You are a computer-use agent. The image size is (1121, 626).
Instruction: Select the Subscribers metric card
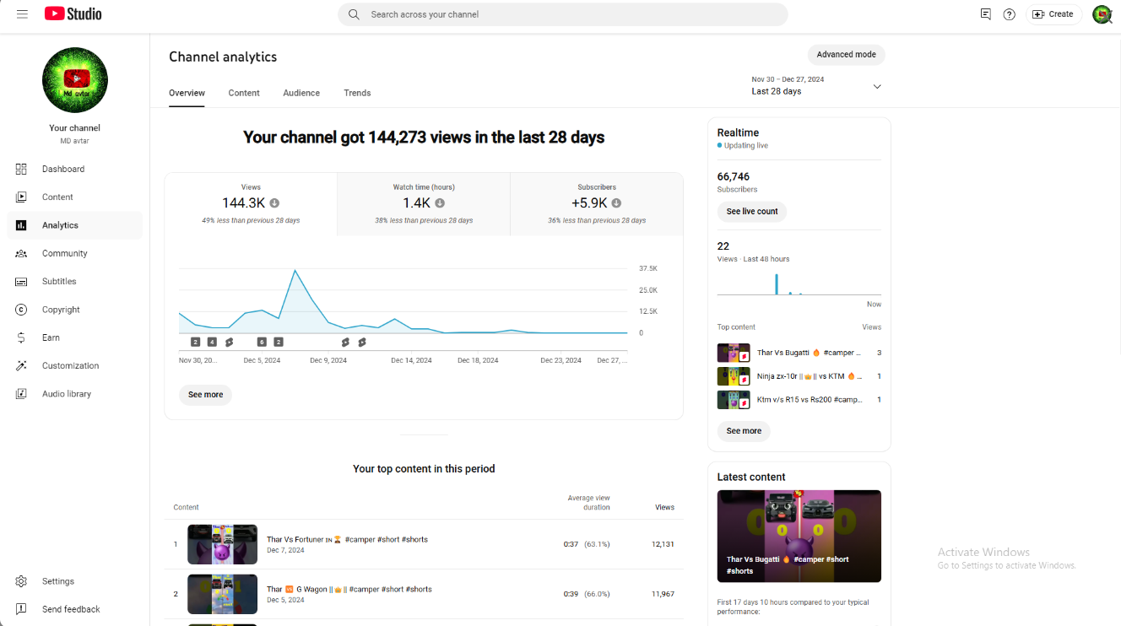point(597,204)
